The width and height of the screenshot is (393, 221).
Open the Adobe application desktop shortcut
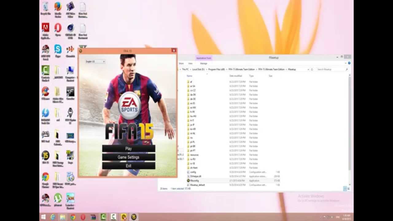pyautogui.click(x=45, y=31)
